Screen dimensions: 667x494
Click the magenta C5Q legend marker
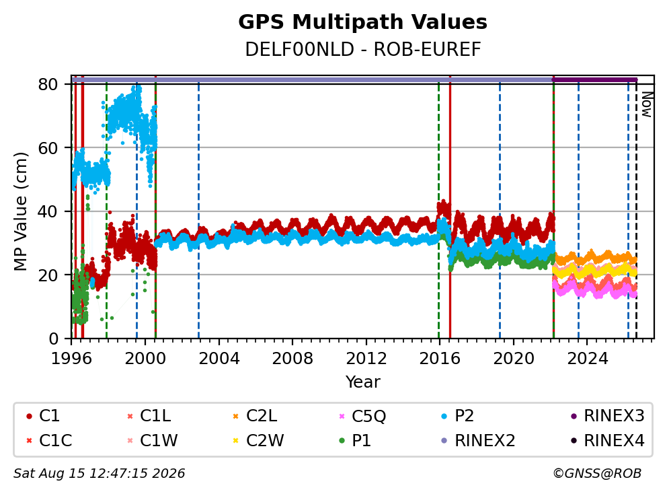342,416
